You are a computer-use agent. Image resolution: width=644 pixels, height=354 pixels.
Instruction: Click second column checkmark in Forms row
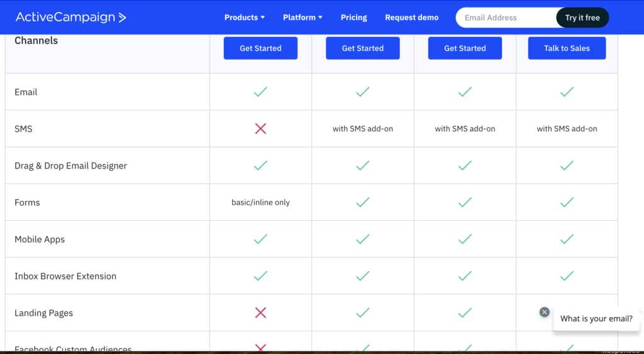pyautogui.click(x=362, y=202)
